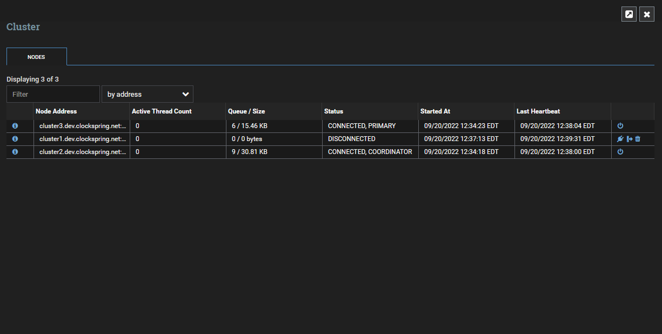
Task: Sort the table by Started At
Action: click(436, 111)
